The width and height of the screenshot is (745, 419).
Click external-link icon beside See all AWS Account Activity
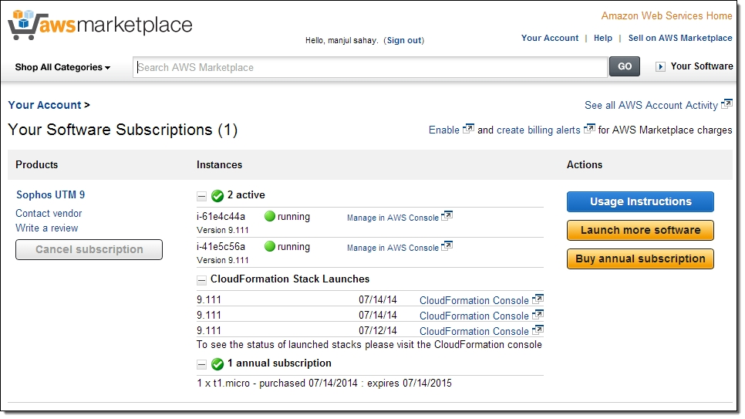tap(726, 104)
